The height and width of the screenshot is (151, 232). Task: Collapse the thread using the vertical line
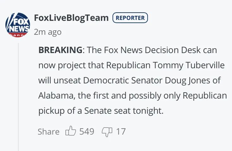(18, 95)
